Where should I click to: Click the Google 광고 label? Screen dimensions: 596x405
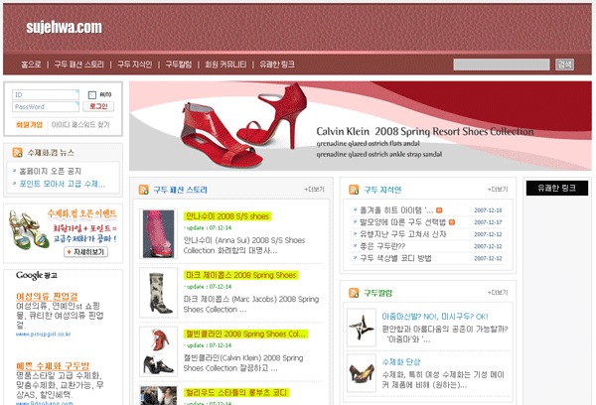37,275
